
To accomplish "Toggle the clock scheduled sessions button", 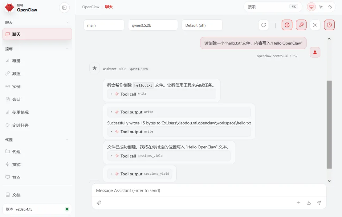I will point(329,25).
